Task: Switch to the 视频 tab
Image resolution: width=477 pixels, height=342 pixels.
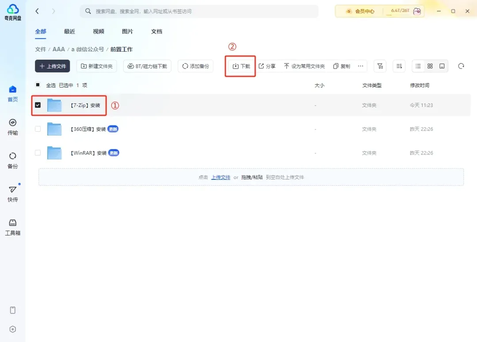Action: point(98,32)
